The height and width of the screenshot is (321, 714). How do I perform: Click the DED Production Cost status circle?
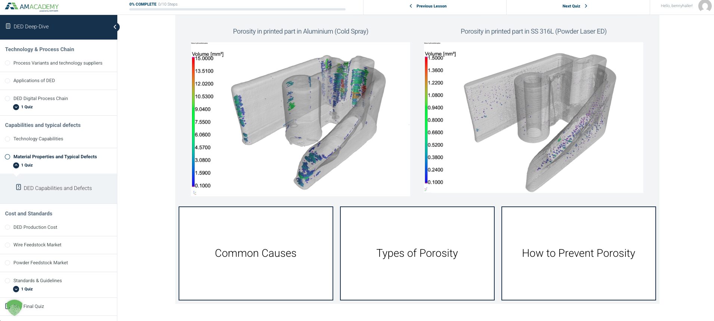[x=7, y=227]
